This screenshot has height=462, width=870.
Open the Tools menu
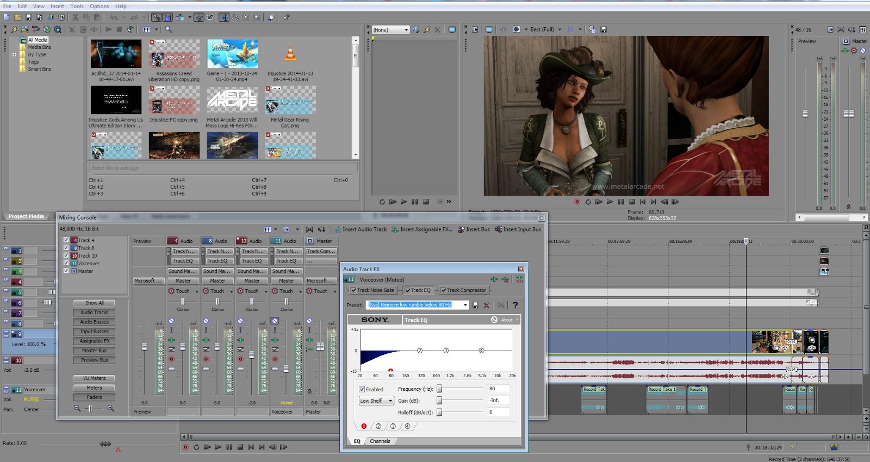point(77,6)
